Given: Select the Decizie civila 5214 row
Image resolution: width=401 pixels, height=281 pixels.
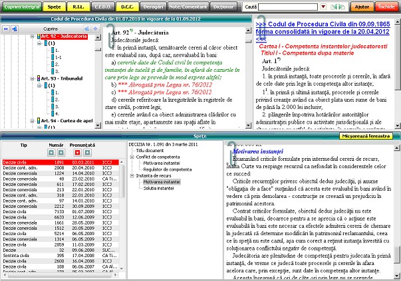Looking at the screenshot, I should click(x=61, y=234).
